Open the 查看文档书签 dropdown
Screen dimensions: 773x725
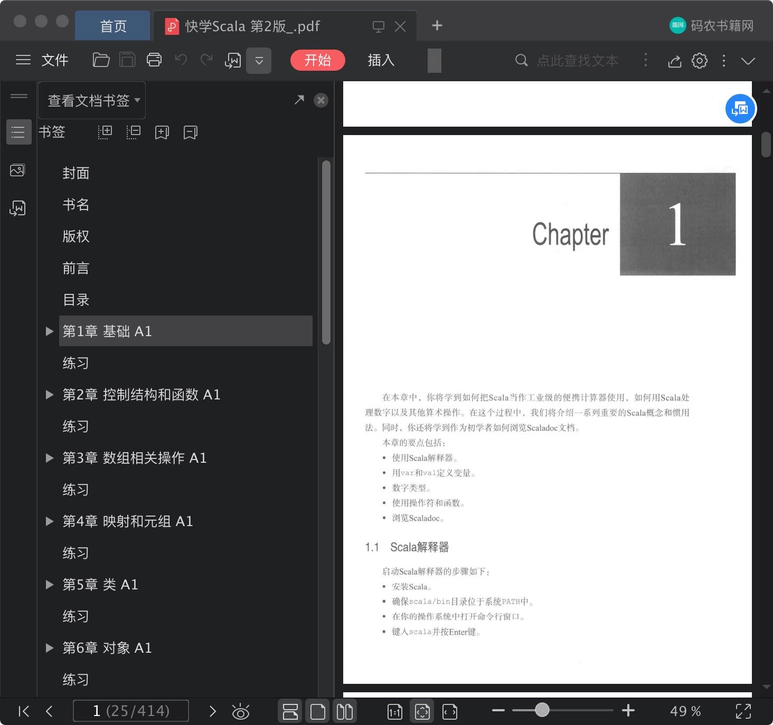(92, 100)
